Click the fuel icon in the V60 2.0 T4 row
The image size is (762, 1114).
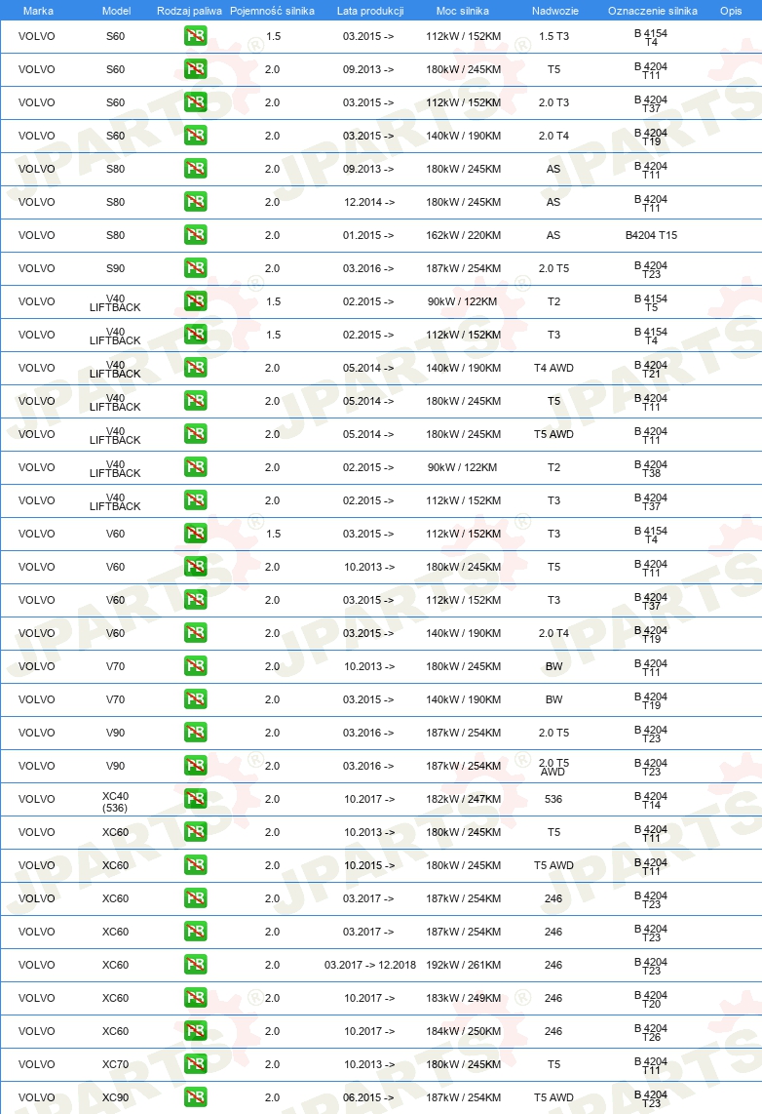pyautogui.click(x=195, y=632)
